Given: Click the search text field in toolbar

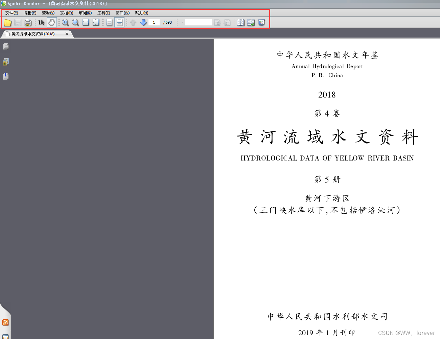Looking at the screenshot, I should (x=199, y=23).
